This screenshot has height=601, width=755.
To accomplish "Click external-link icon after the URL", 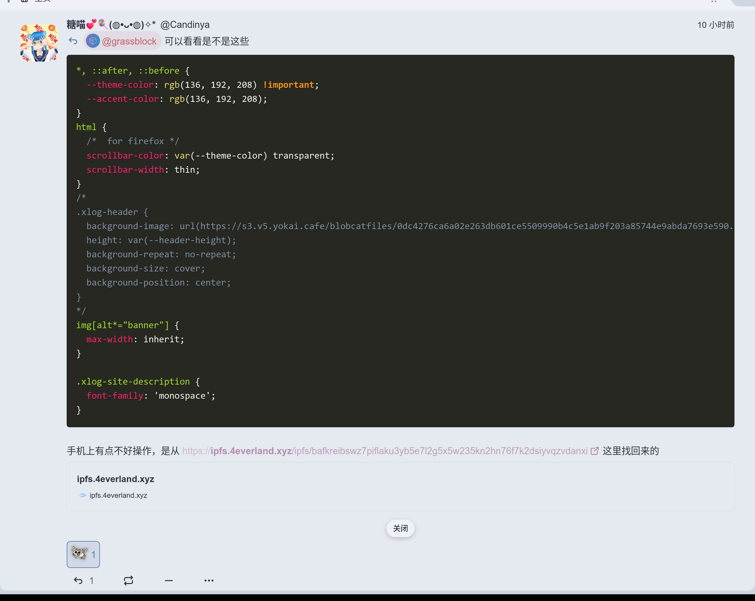I will [594, 451].
